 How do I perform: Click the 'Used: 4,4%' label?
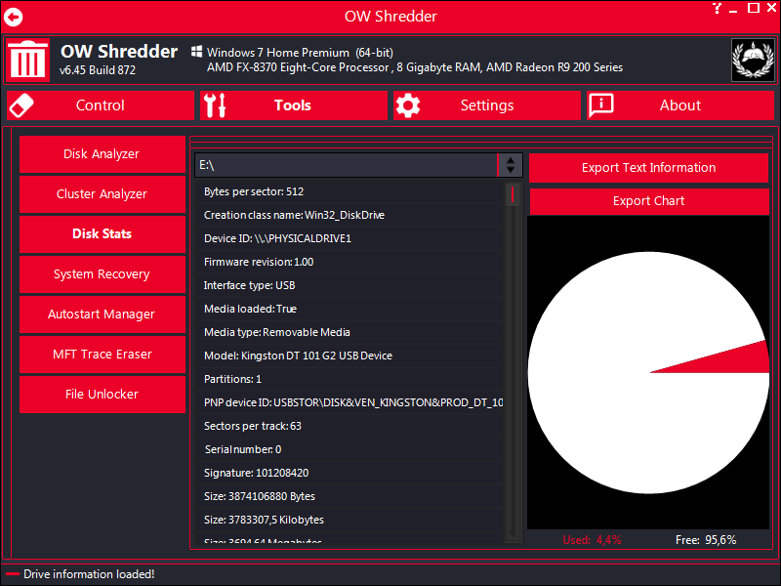click(x=592, y=540)
